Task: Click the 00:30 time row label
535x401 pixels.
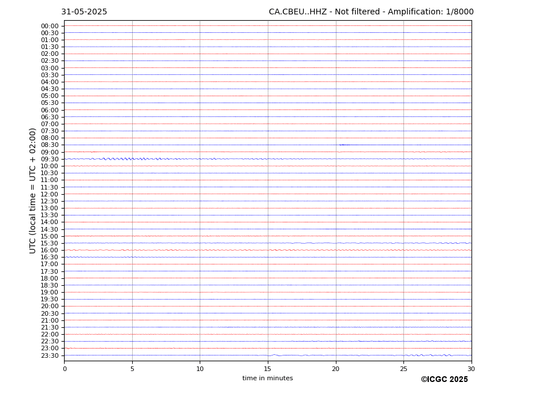Action: 50,33
